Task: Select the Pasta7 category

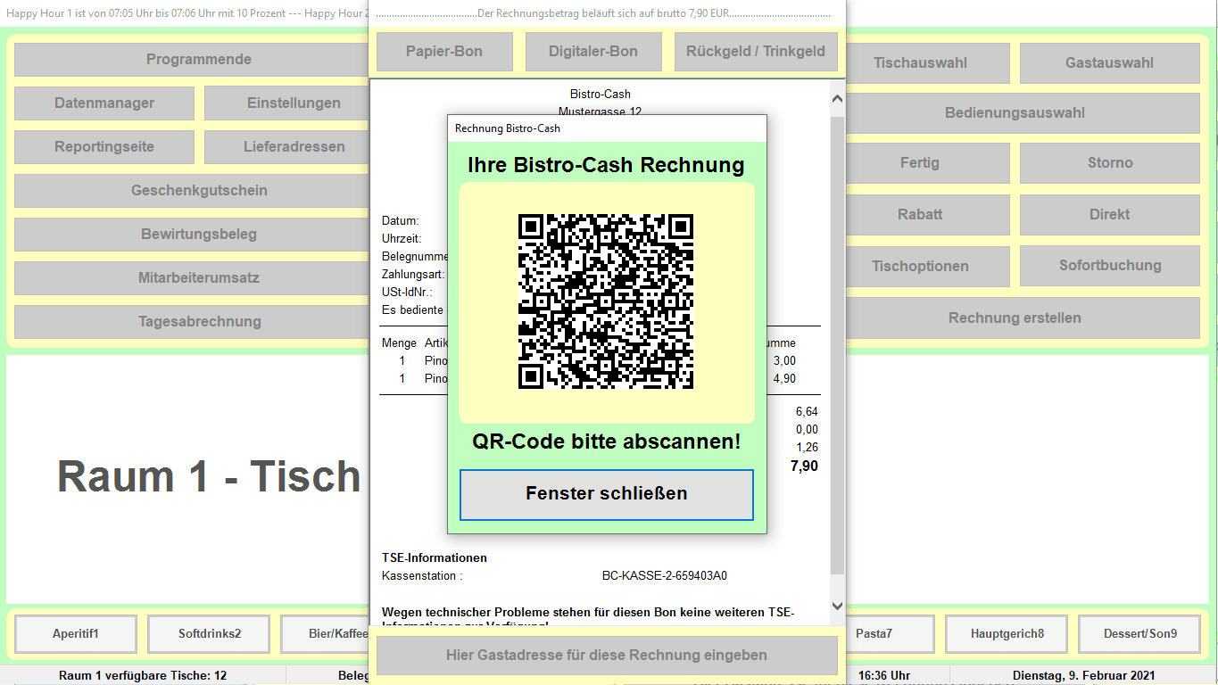Action: [x=890, y=634]
